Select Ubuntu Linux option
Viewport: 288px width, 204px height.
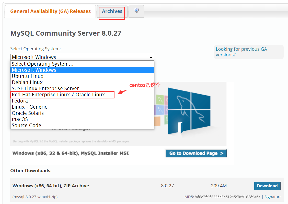pos(82,76)
